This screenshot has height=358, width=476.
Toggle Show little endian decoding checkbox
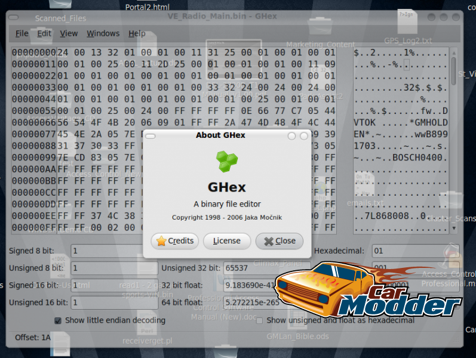(58, 320)
